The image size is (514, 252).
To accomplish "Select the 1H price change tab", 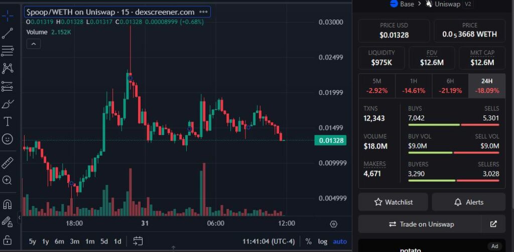I will tap(414, 86).
